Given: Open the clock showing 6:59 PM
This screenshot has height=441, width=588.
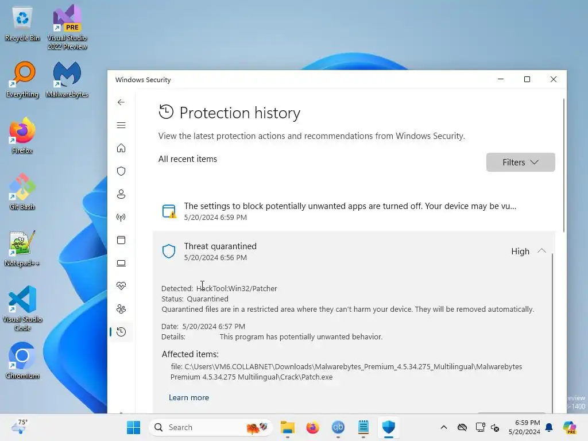Looking at the screenshot, I should (524, 427).
